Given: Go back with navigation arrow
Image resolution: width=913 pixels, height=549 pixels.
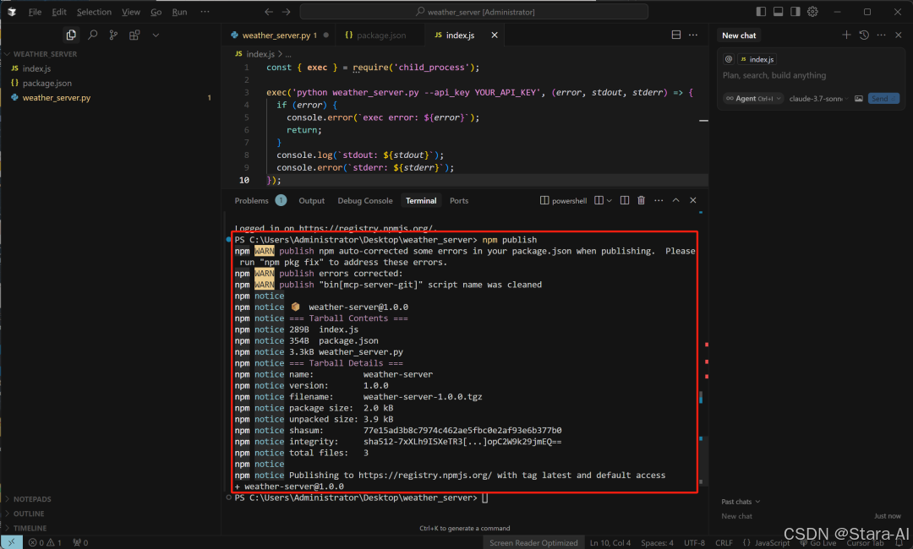Looking at the screenshot, I should pos(269,12).
